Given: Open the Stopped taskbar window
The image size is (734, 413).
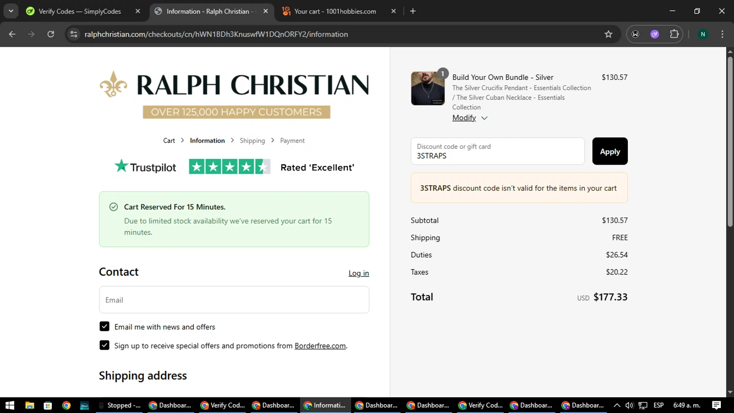Looking at the screenshot, I should pos(120,405).
